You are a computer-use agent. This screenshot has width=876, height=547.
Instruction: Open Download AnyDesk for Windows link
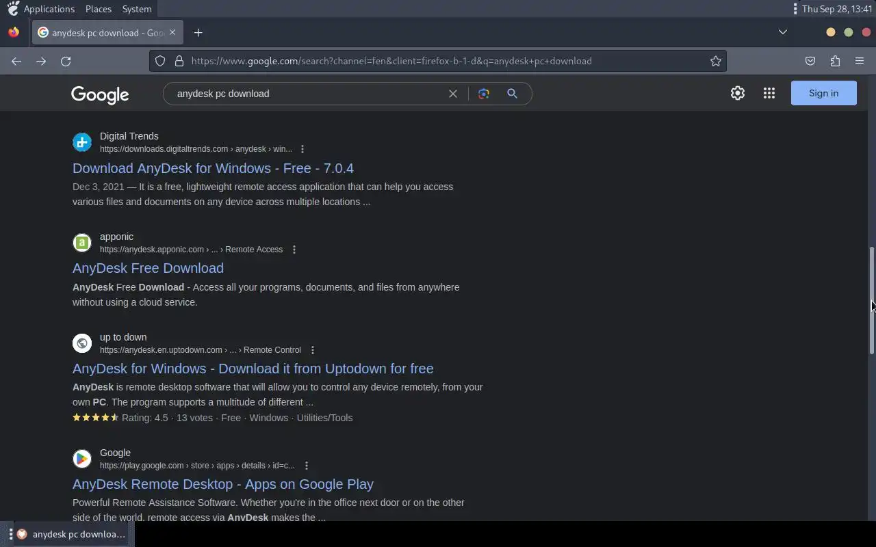point(213,168)
